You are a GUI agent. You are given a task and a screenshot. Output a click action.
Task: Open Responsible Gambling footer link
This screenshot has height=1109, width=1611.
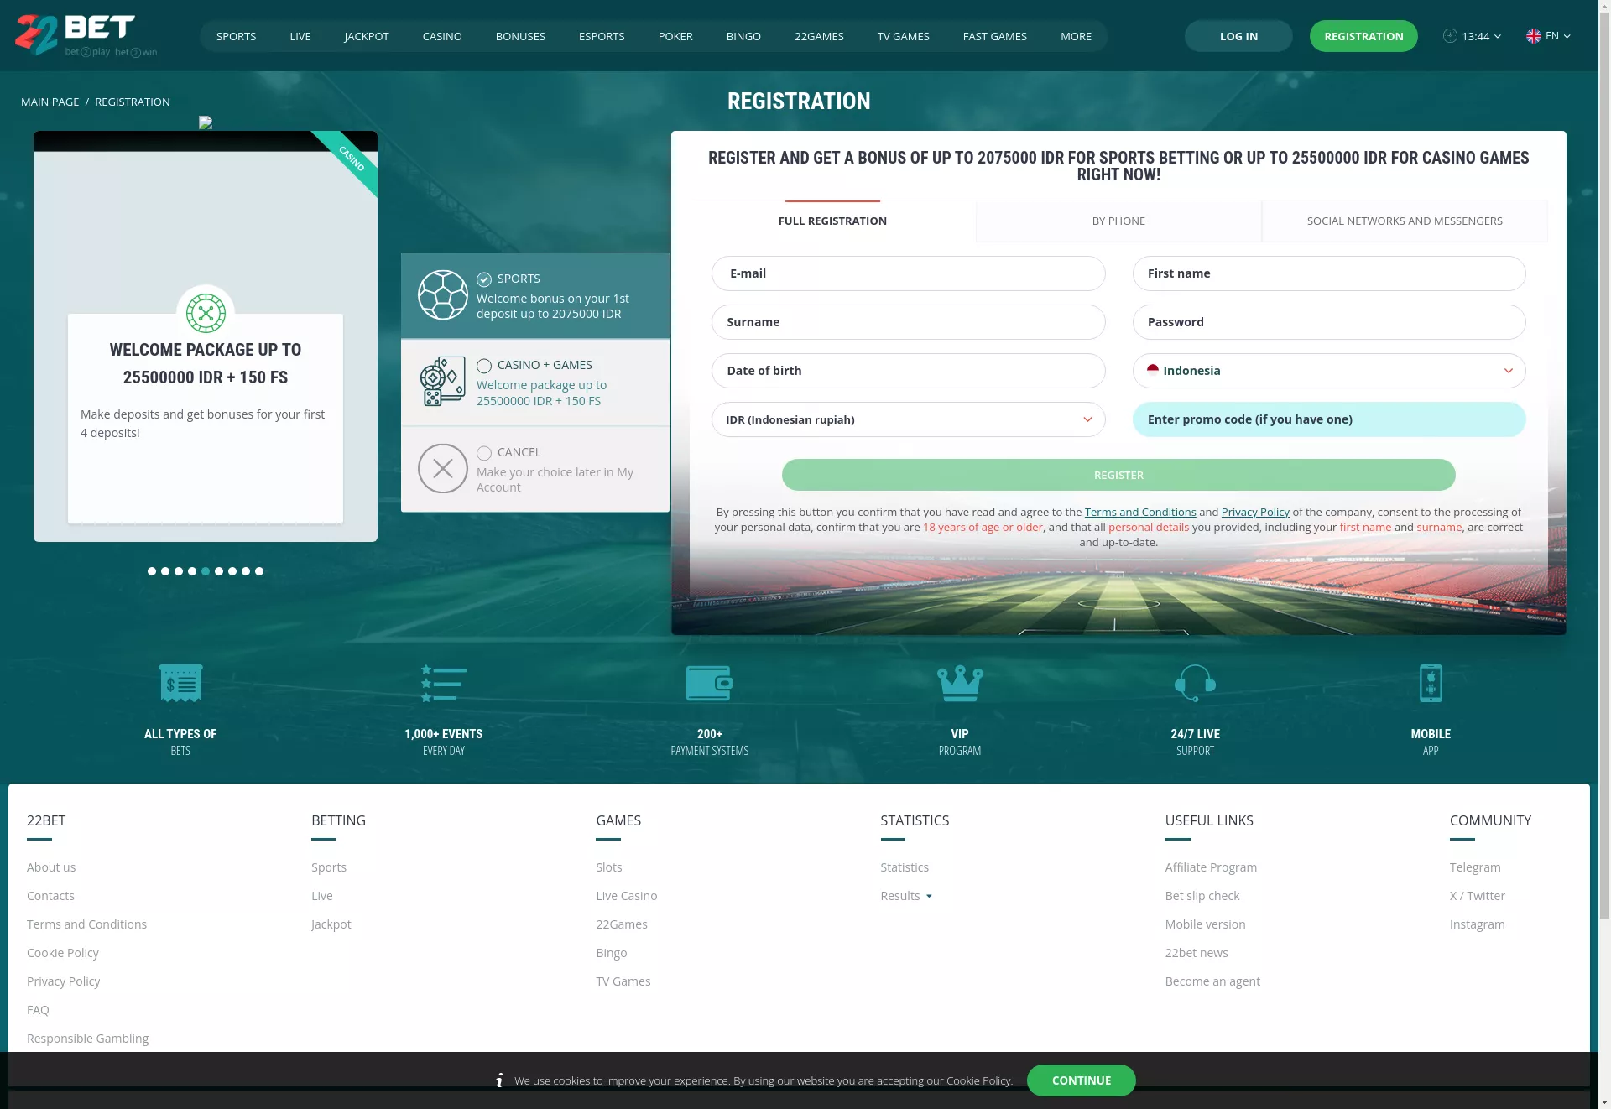[x=88, y=1039]
